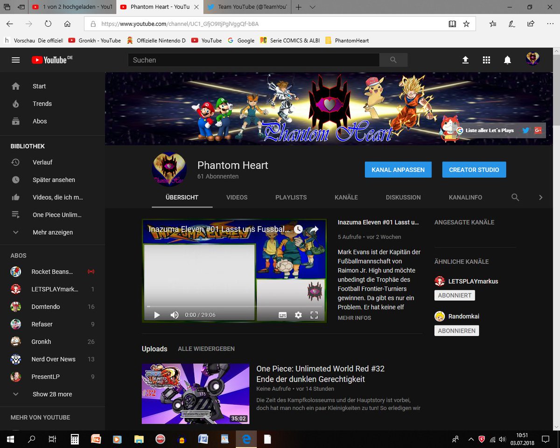Open the browser tabs dropdown chevron
This screenshot has height=448, width=560.
(312, 7)
